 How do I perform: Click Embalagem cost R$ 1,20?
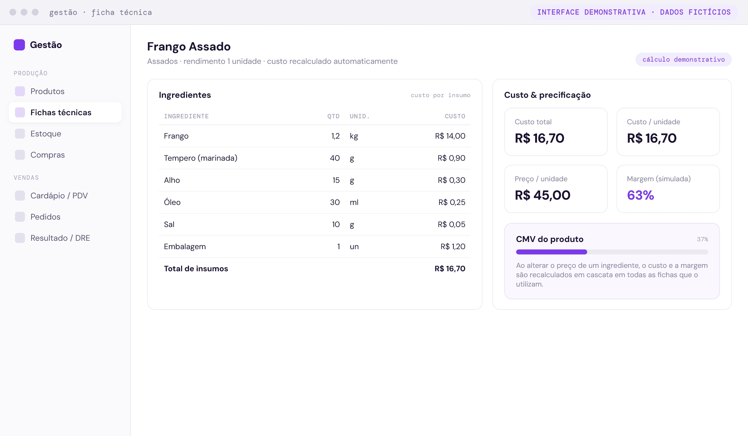click(x=453, y=247)
